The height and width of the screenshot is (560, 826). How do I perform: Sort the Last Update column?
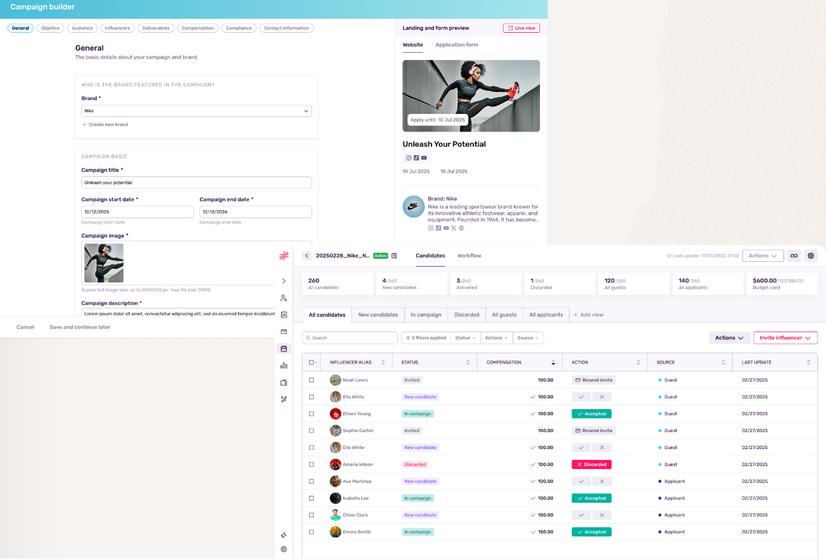tap(808, 362)
